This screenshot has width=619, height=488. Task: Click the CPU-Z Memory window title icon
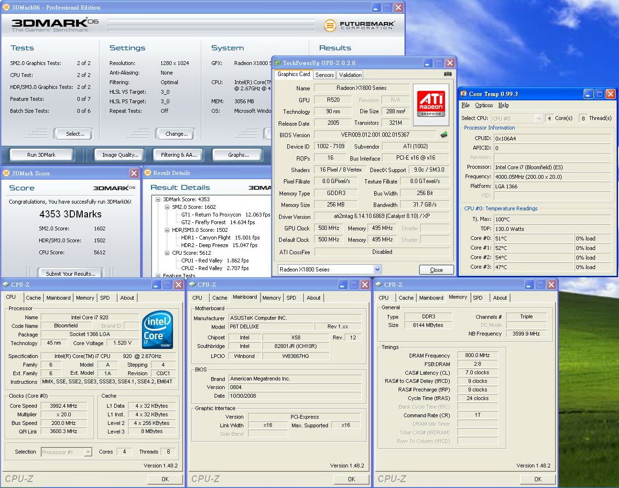379,284
